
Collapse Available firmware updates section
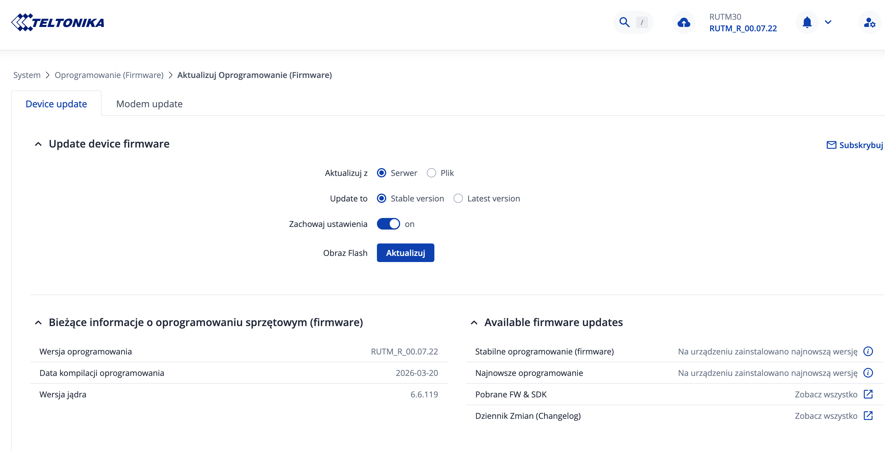pyautogui.click(x=474, y=323)
